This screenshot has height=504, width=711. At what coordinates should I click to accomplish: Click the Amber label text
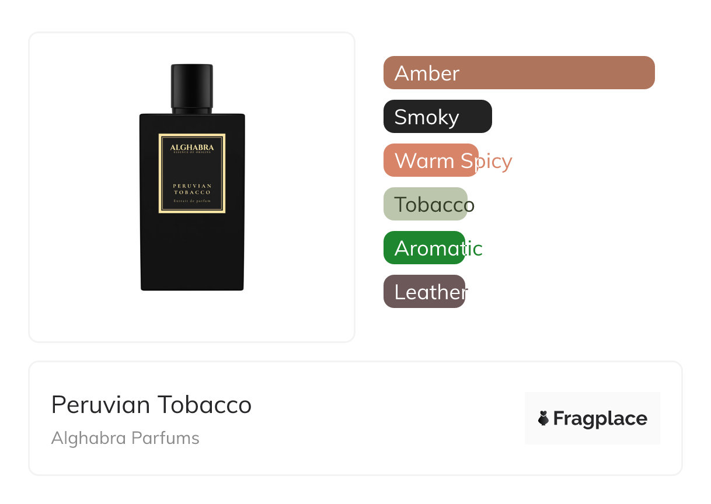(427, 73)
